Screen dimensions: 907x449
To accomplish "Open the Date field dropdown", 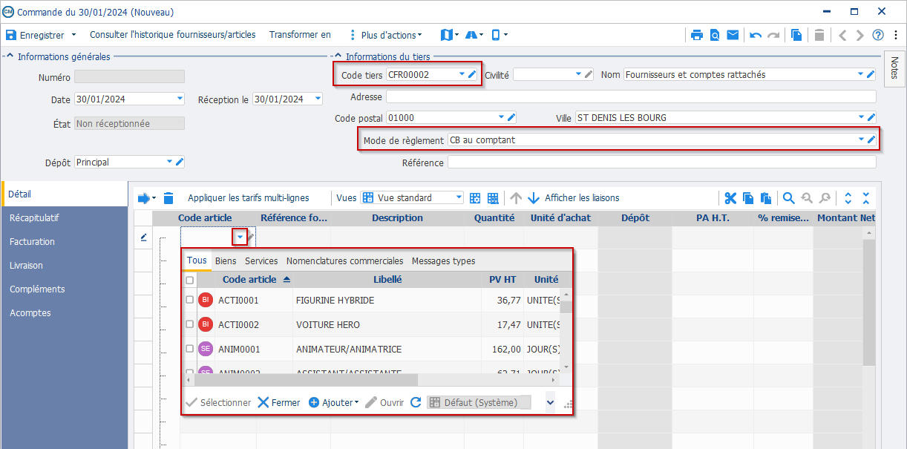I will (x=180, y=99).
